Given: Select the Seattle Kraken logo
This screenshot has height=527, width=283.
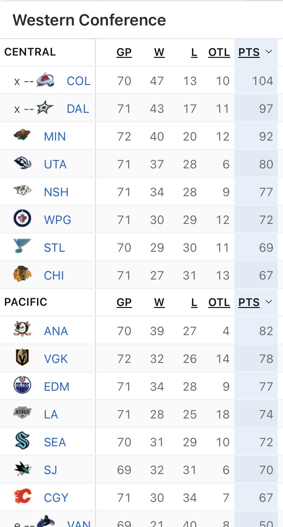Looking at the screenshot, I should (x=22, y=441).
